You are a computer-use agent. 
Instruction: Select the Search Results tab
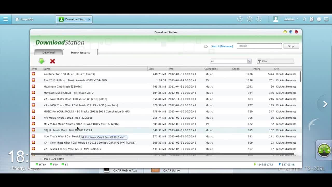80,52
